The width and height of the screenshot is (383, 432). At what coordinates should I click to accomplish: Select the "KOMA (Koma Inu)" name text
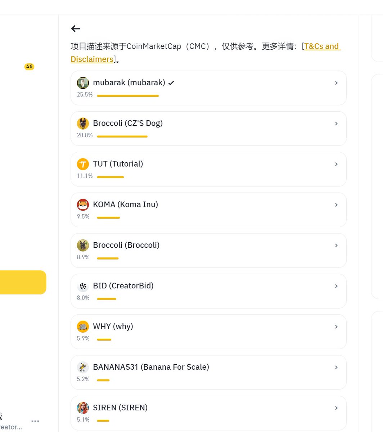pyautogui.click(x=126, y=205)
